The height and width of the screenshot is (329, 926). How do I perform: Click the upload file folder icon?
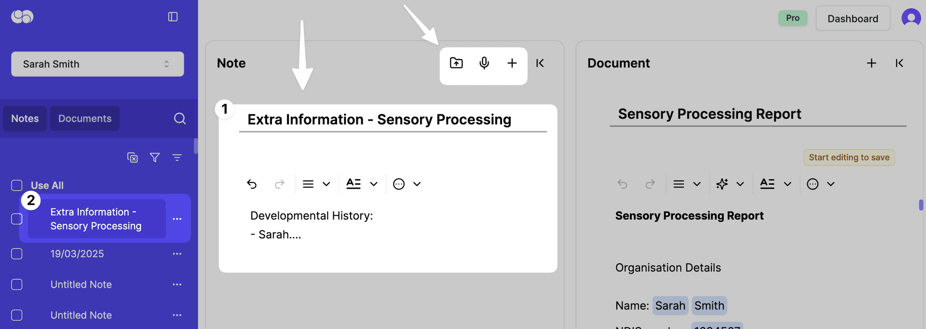tap(456, 63)
